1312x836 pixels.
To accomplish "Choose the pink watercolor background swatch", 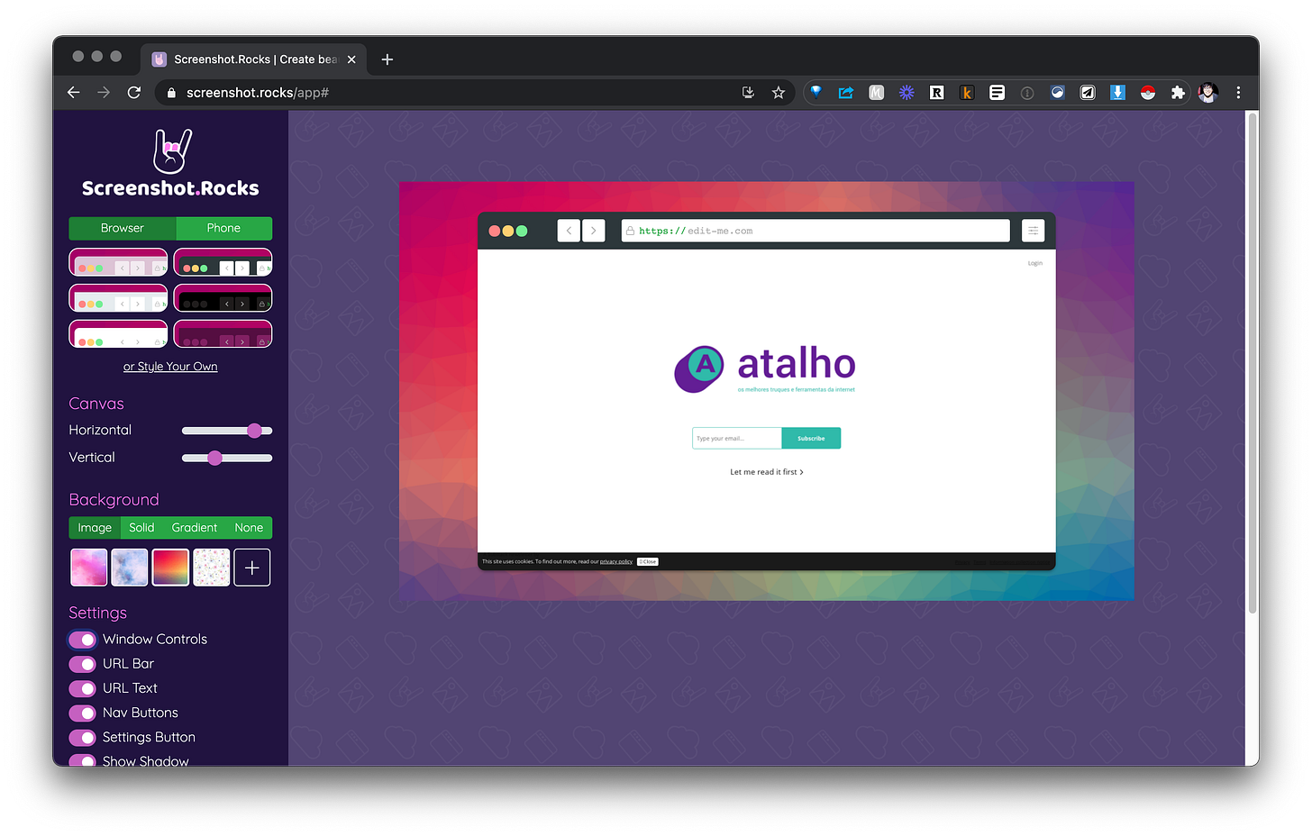I will point(89,568).
